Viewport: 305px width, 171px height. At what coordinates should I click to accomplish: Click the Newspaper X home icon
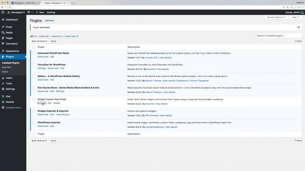tap(9, 12)
